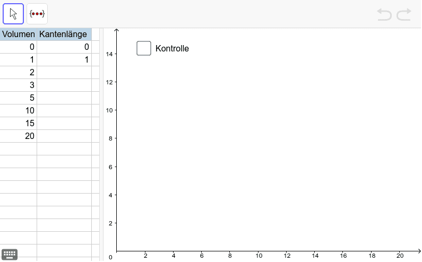Select the Move arrow tool
This screenshot has width=422, height=262.
point(13,14)
